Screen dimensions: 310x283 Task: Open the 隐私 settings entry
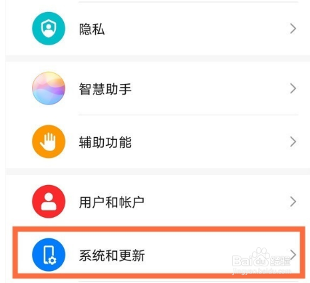92,29
